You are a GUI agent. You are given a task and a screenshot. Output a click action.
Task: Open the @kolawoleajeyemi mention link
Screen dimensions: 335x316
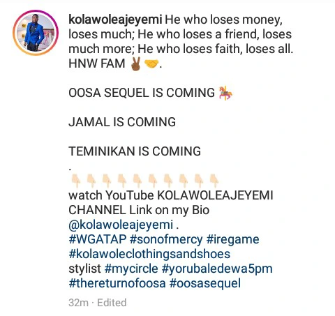coord(121,225)
